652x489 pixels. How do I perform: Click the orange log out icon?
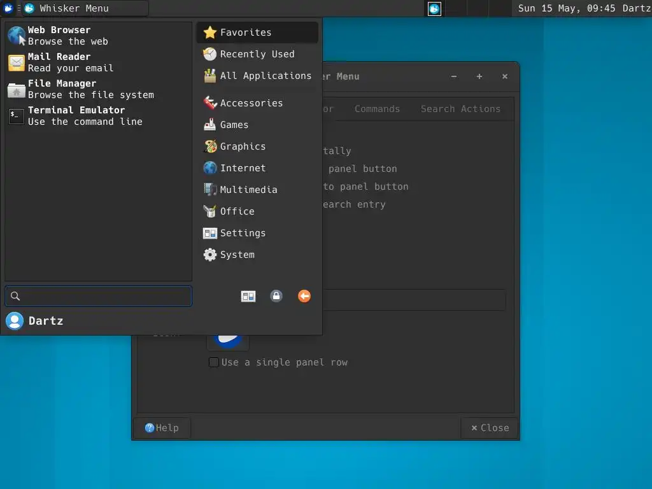click(304, 296)
